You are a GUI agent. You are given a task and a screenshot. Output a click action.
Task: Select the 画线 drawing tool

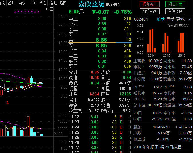(22, 3)
